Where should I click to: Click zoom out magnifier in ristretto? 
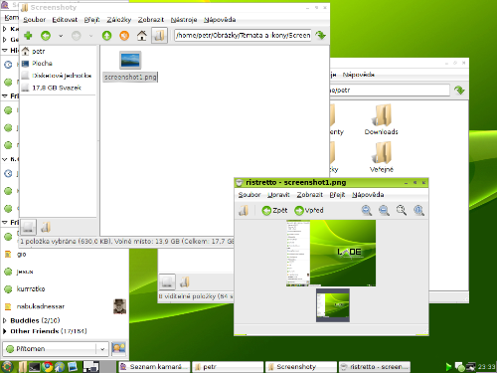point(384,210)
